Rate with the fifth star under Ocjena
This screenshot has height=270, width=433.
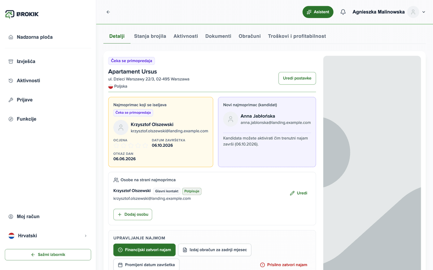point(145,145)
